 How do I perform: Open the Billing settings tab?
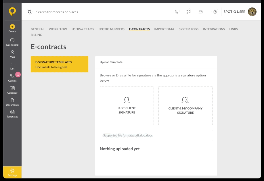tap(36, 35)
